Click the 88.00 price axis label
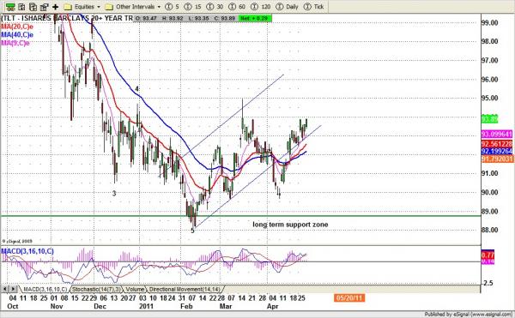This screenshot has height=318, width=515. [x=489, y=230]
